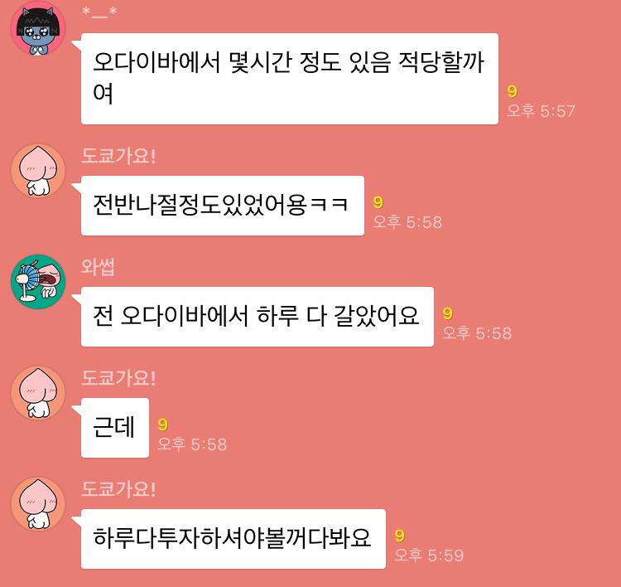Open the Neo cat profile picture
The width and height of the screenshot is (621, 587).
[38, 28]
